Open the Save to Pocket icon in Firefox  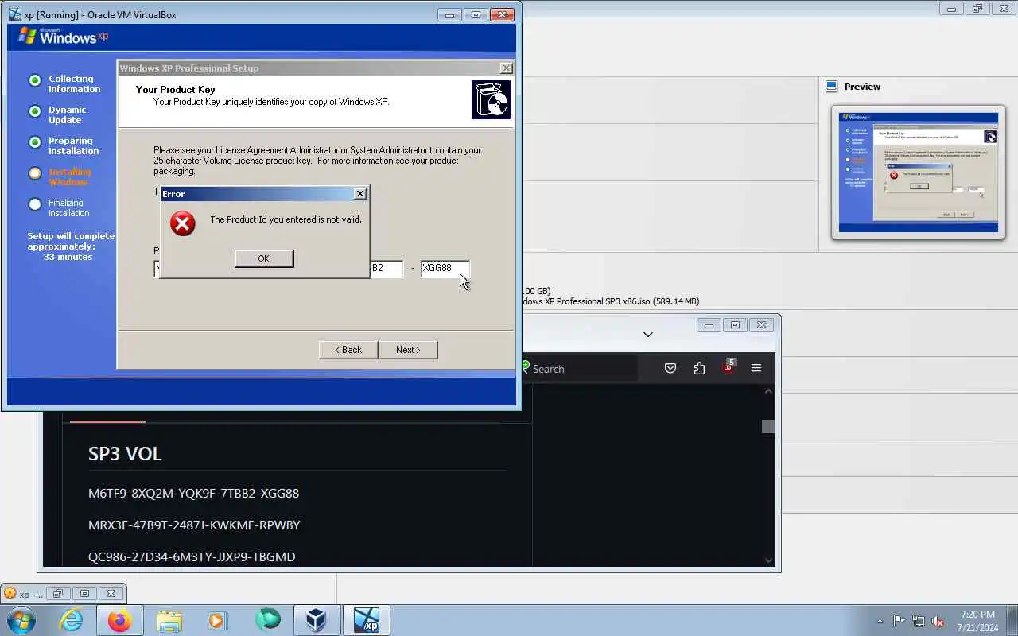coord(670,368)
